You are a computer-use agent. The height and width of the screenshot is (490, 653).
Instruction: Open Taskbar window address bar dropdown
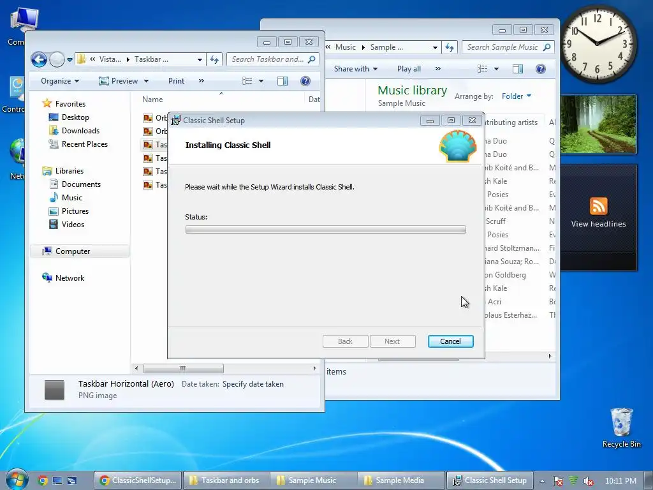tap(200, 59)
